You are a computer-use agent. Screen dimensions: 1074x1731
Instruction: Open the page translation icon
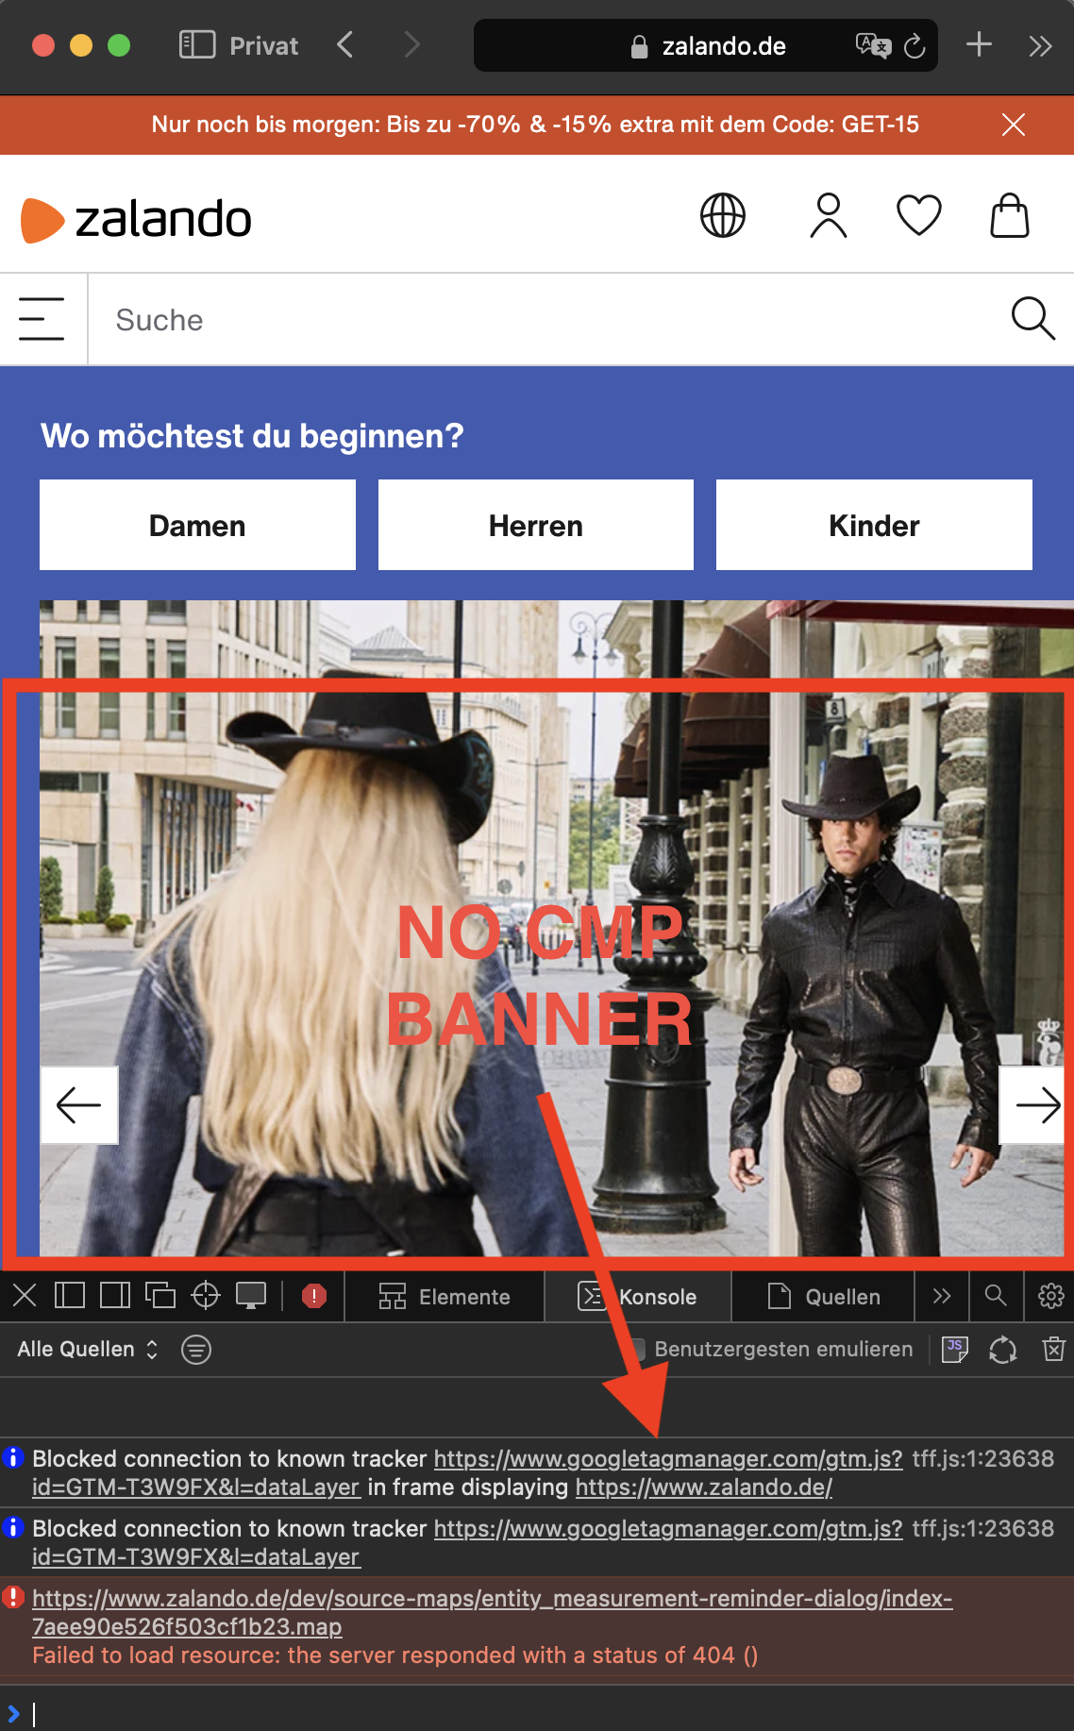[x=873, y=45]
